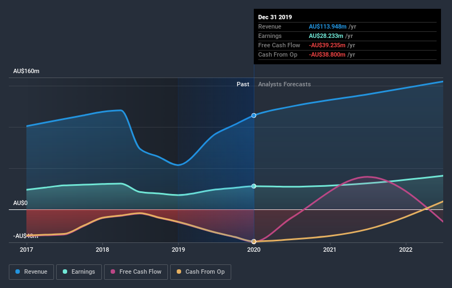
Task: Click the AU$113.948m revenue value
Action: pos(328,27)
